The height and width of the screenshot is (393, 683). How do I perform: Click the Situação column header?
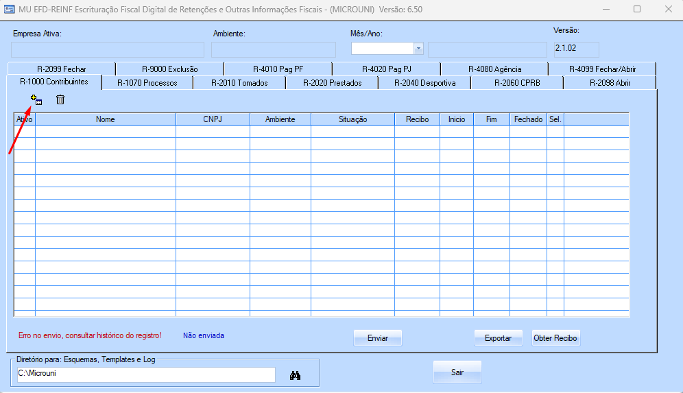[x=353, y=119]
